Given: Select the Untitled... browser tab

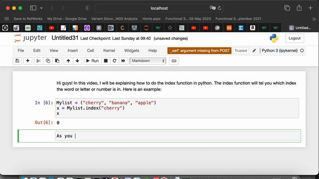Looking at the screenshot, I should (300, 28).
